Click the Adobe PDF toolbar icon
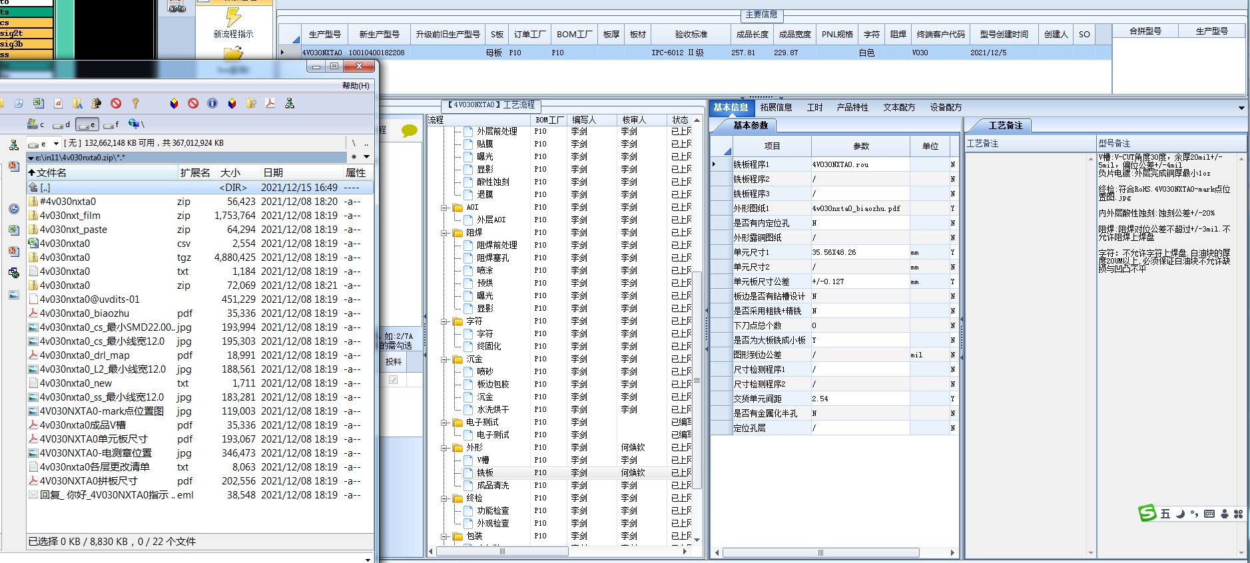This screenshot has width=1250, height=563. [270, 103]
